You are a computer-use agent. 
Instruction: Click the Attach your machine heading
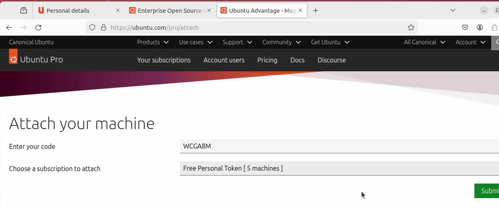(82, 123)
